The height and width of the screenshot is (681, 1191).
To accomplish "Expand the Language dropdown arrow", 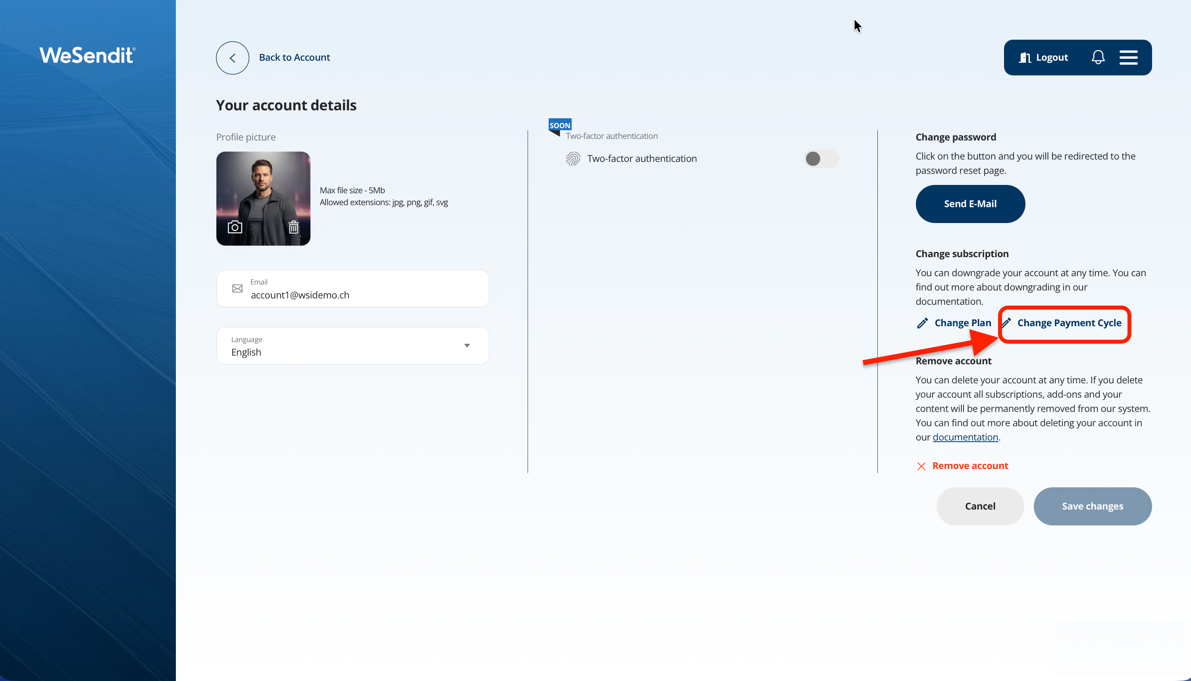I will click(466, 346).
